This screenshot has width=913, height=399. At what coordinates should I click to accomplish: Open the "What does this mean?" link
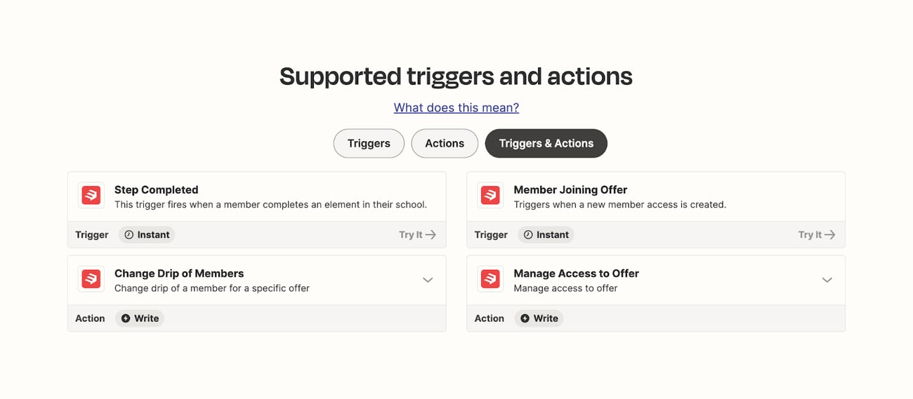coord(456,107)
